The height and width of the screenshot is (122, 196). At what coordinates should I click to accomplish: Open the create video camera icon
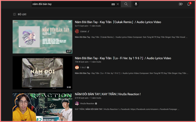pyautogui.click(x=181, y=4)
